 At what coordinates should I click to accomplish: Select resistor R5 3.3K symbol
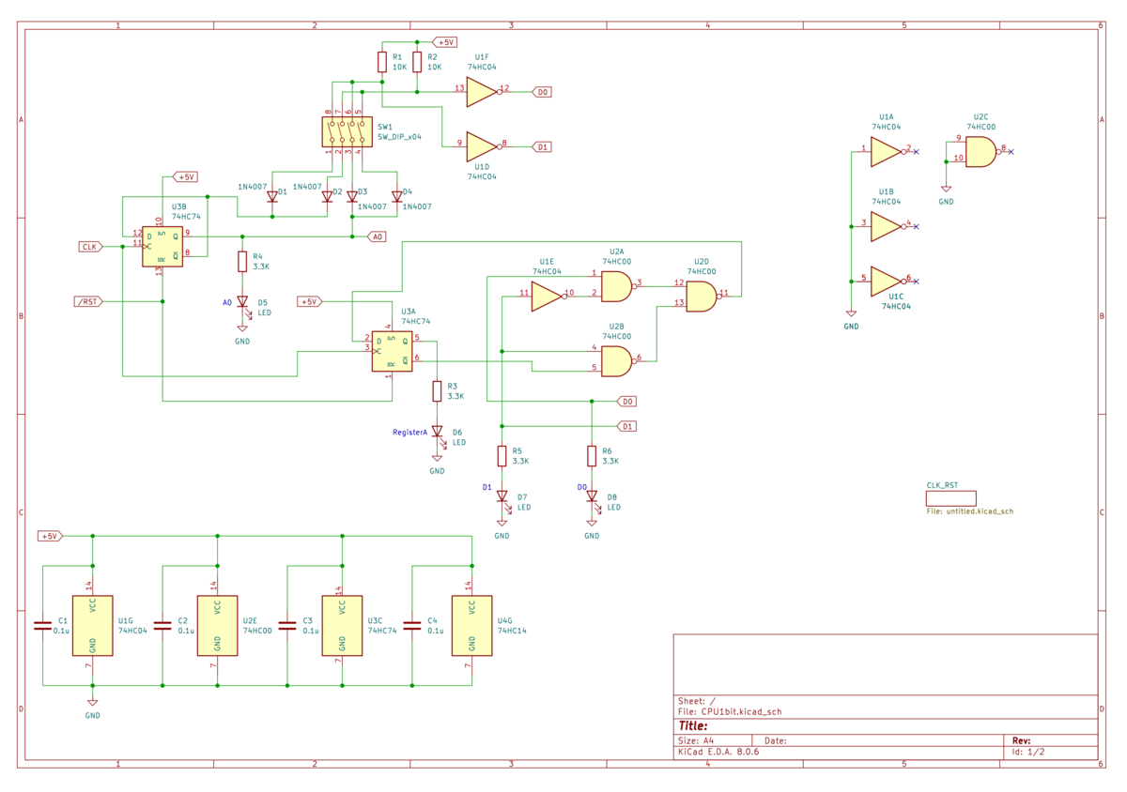[x=502, y=456]
